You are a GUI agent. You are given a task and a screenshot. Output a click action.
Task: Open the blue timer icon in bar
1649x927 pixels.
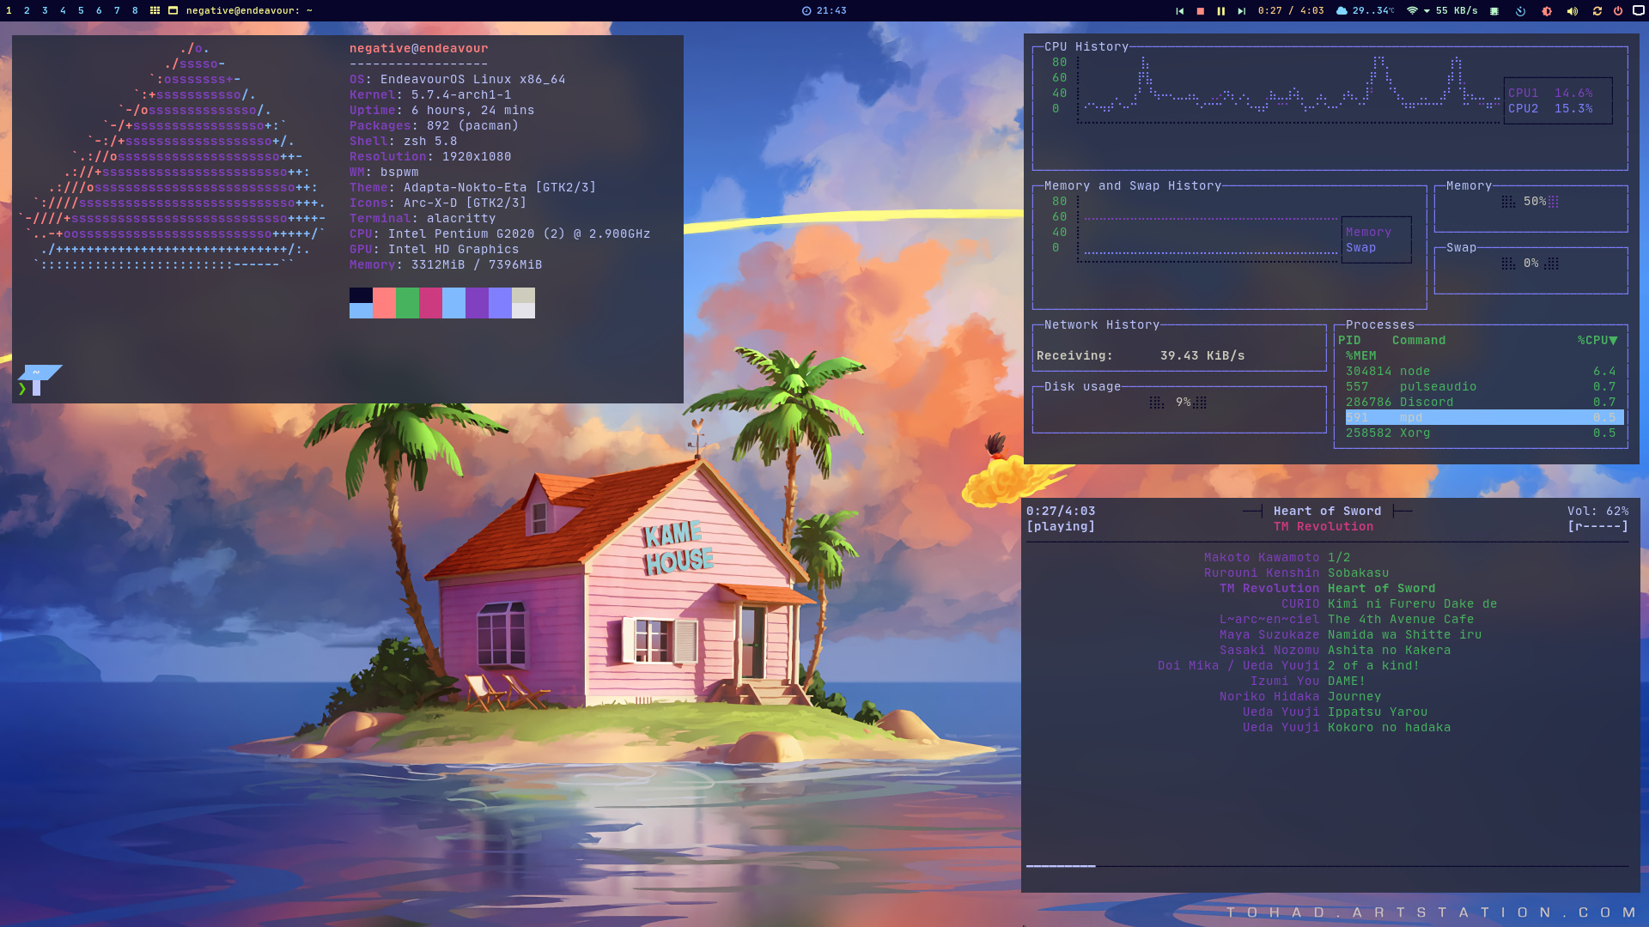[1520, 11]
